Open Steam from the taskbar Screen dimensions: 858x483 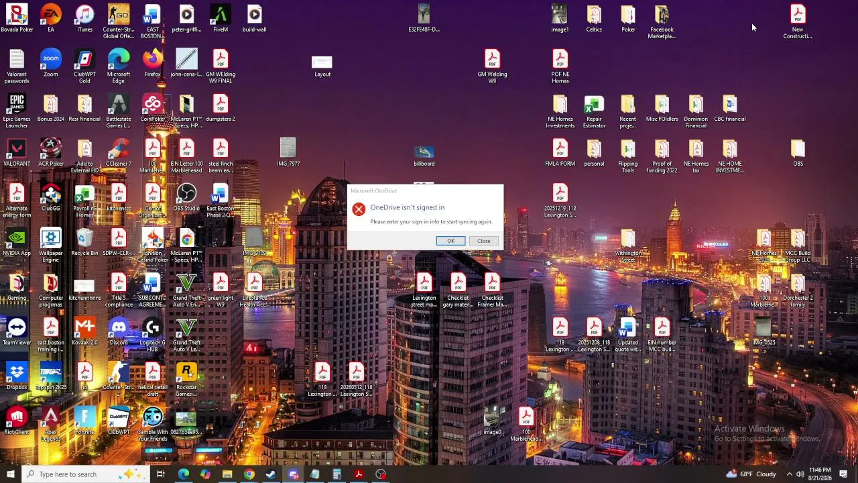[x=271, y=474]
